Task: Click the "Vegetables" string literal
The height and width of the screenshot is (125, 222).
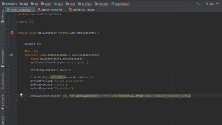Action: 62,88
